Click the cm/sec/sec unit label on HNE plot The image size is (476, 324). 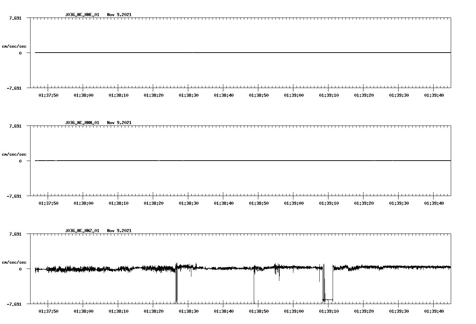pos(14,46)
